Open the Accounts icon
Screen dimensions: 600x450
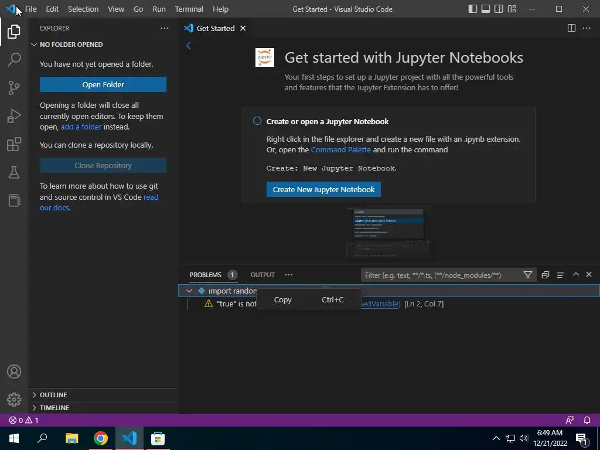click(14, 371)
